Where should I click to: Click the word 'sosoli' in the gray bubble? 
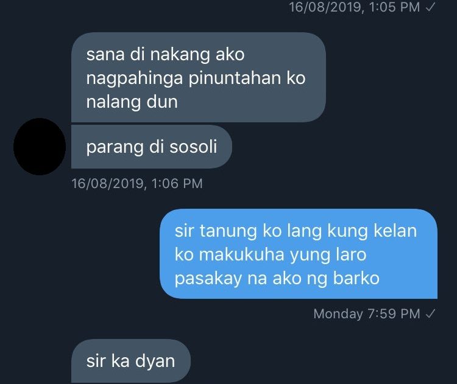(193, 147)
